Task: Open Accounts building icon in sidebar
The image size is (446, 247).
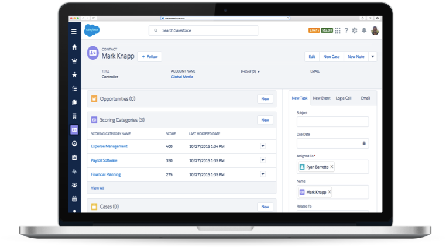Action: click(x=74, y=116)
